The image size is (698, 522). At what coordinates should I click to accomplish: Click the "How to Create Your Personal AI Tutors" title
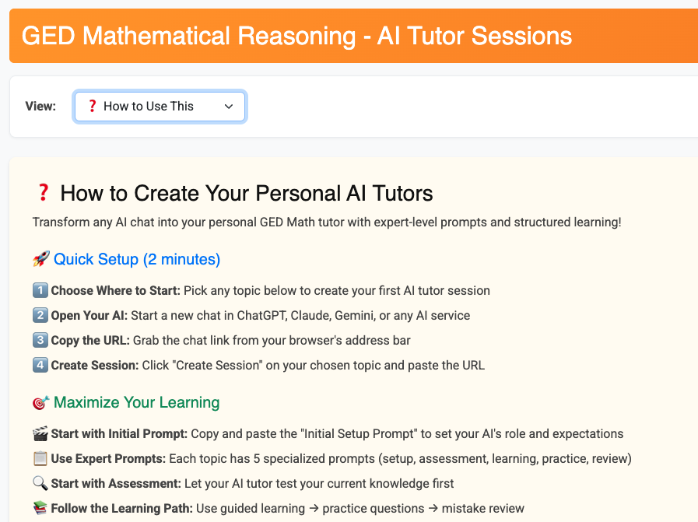pyautogui.click(x=246, y=193)
